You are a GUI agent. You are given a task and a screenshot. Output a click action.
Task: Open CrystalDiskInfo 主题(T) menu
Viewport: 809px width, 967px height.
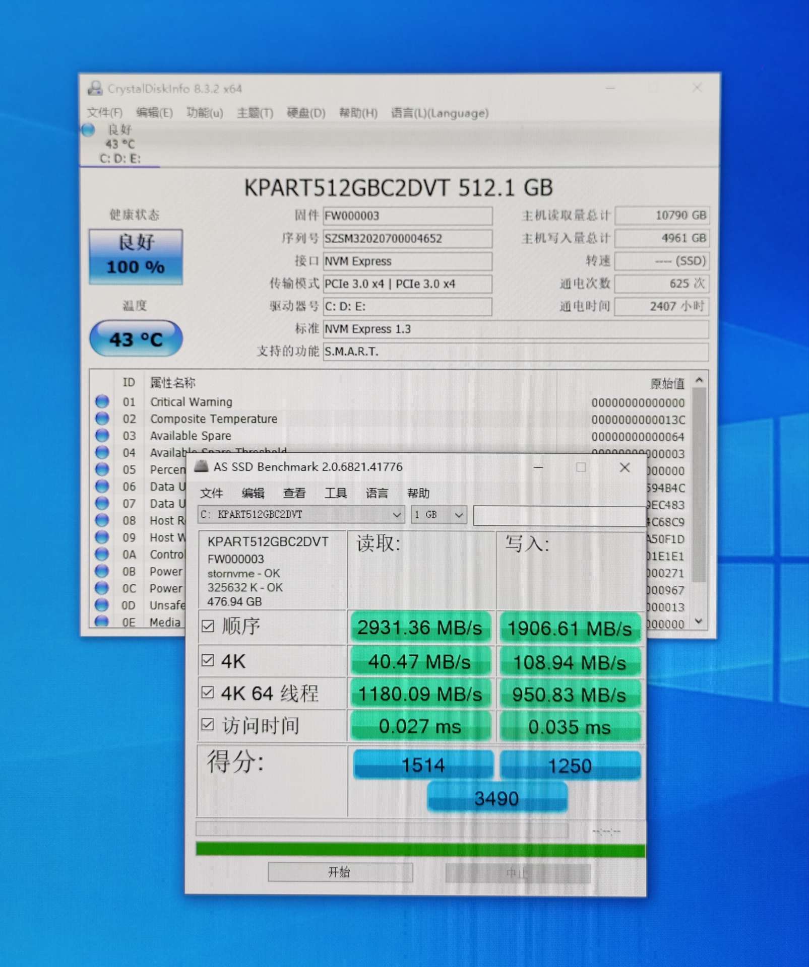point(255,112)
